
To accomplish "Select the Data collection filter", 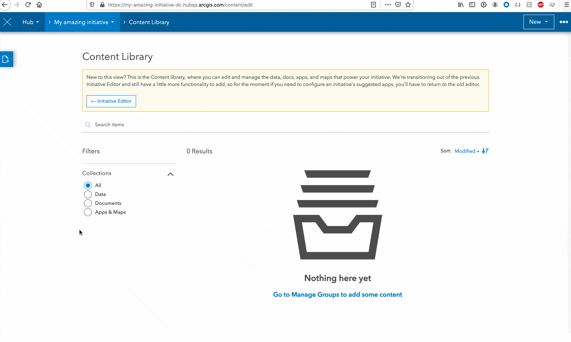I will (x=88, y=194).
